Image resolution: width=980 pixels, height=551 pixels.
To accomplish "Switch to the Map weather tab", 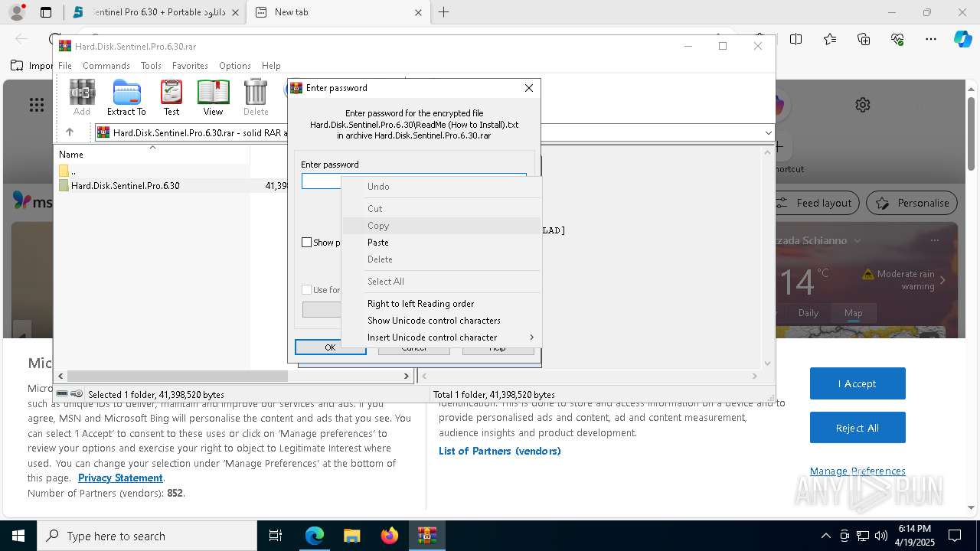I will coord(853,313).
